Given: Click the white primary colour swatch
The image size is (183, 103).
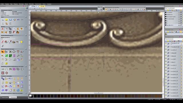Looking at the screenshot, I should tap(30, 96).
